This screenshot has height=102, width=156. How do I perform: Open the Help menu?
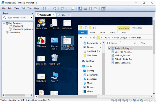pos(36,8)
